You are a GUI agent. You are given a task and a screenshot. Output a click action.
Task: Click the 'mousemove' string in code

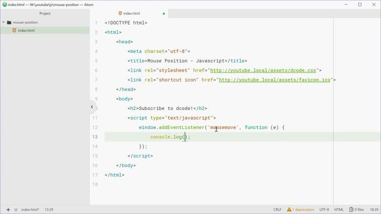tap(223, 127)
